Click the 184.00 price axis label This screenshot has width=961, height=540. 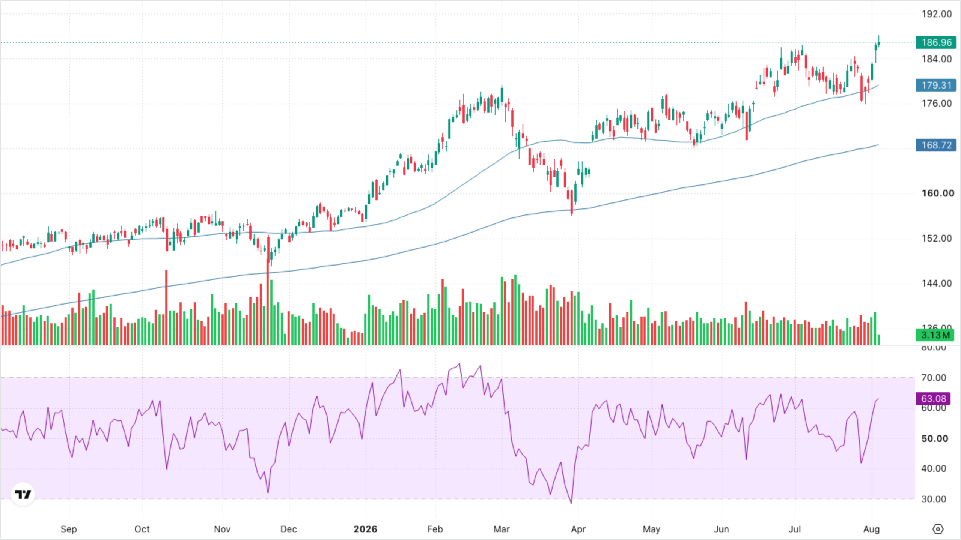point(937,59)
